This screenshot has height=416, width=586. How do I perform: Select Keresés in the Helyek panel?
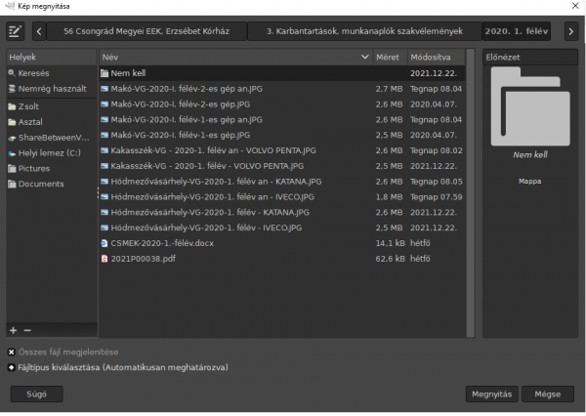(52, 73)
